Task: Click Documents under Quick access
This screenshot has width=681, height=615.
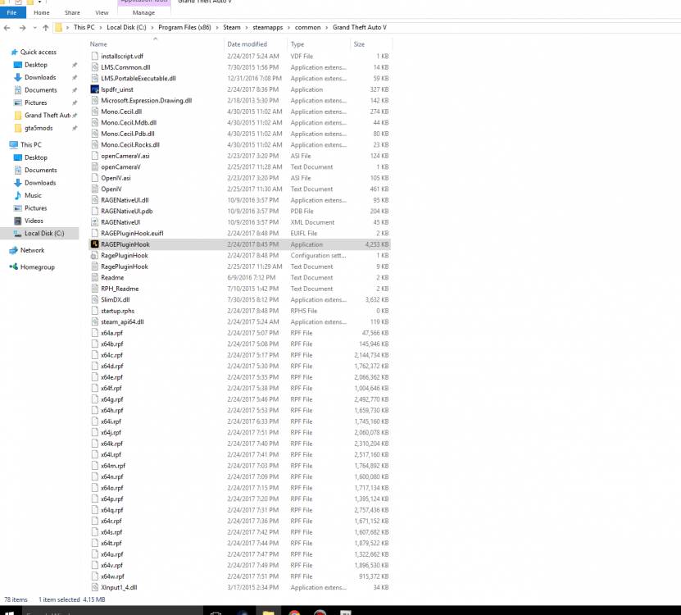Action: click(x=40, y=90)
